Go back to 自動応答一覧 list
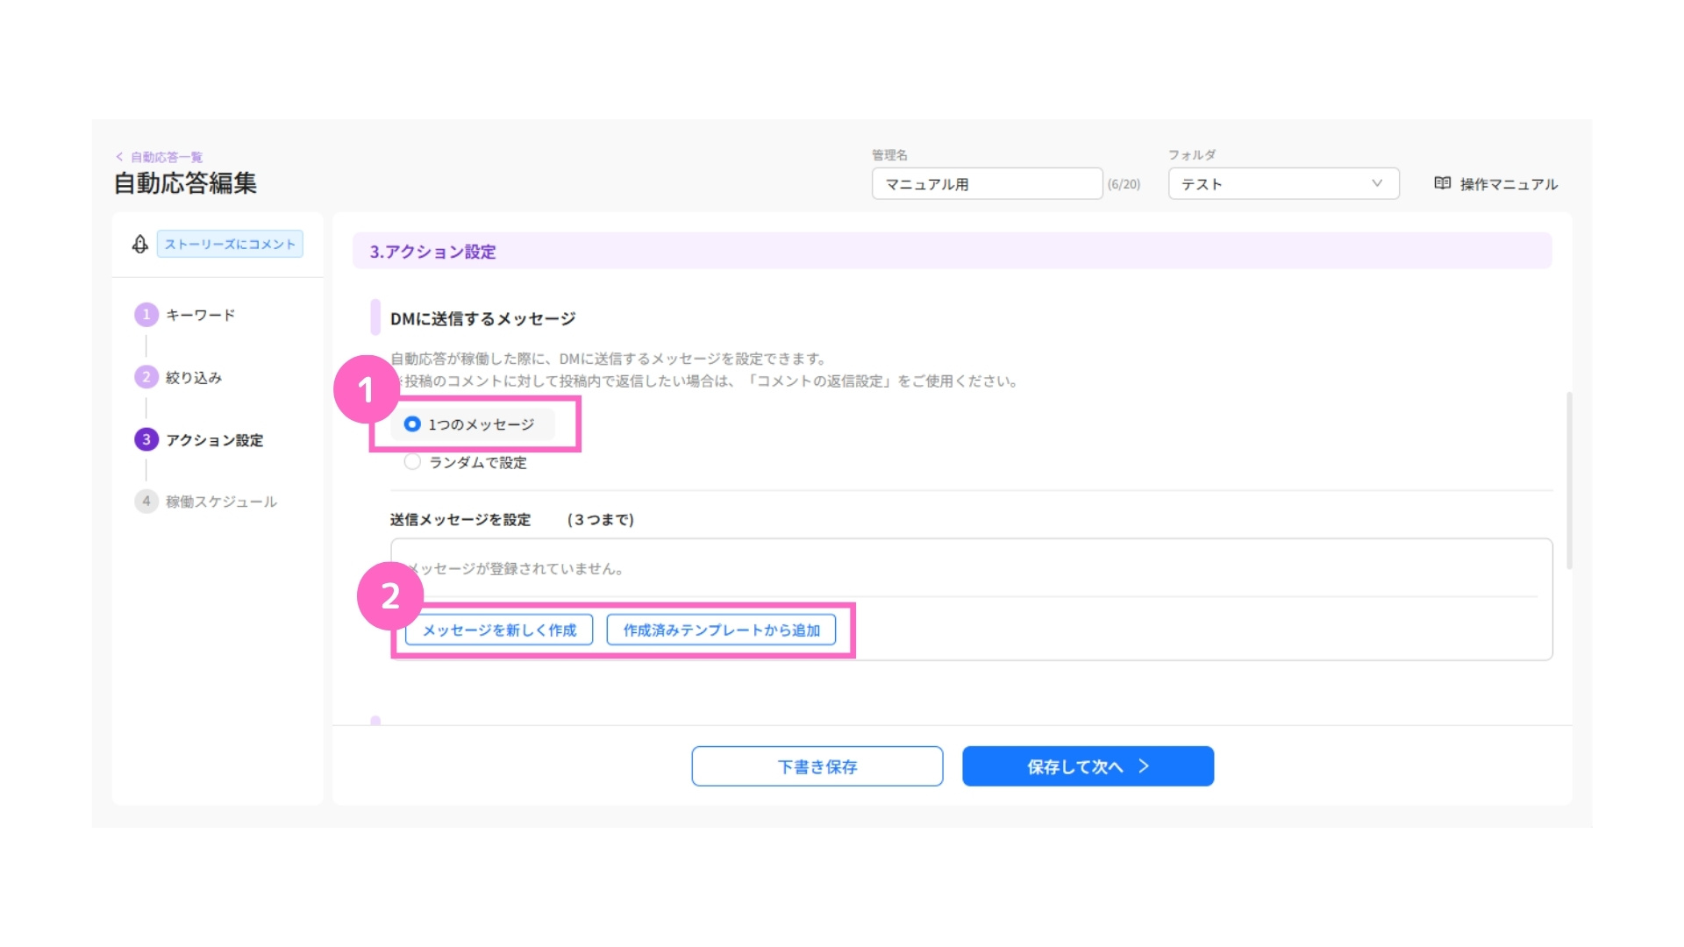The image size is (1684, 947). (160, 157)
